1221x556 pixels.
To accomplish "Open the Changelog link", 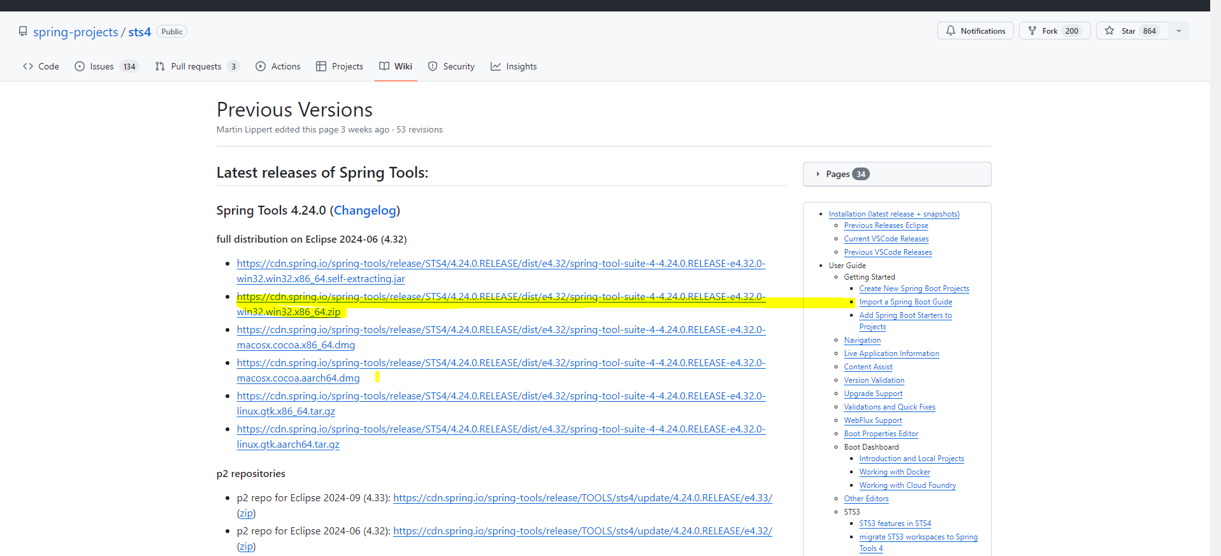I will pyautogui.click(x=365, y=210).
